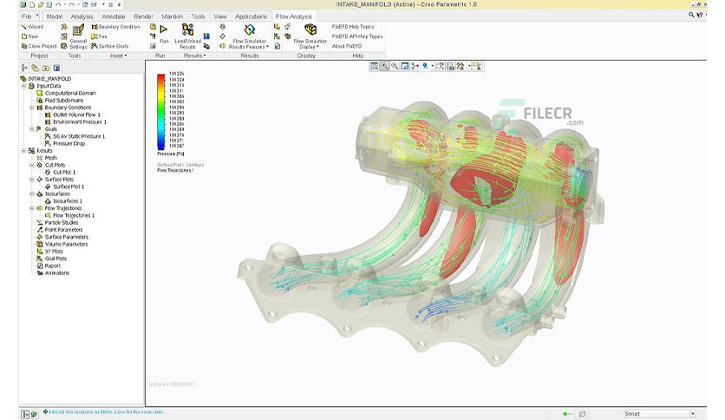Insert a Fan from the ribbon
Viewport: 725px width, 420px height.
click(x=99, y=36)
